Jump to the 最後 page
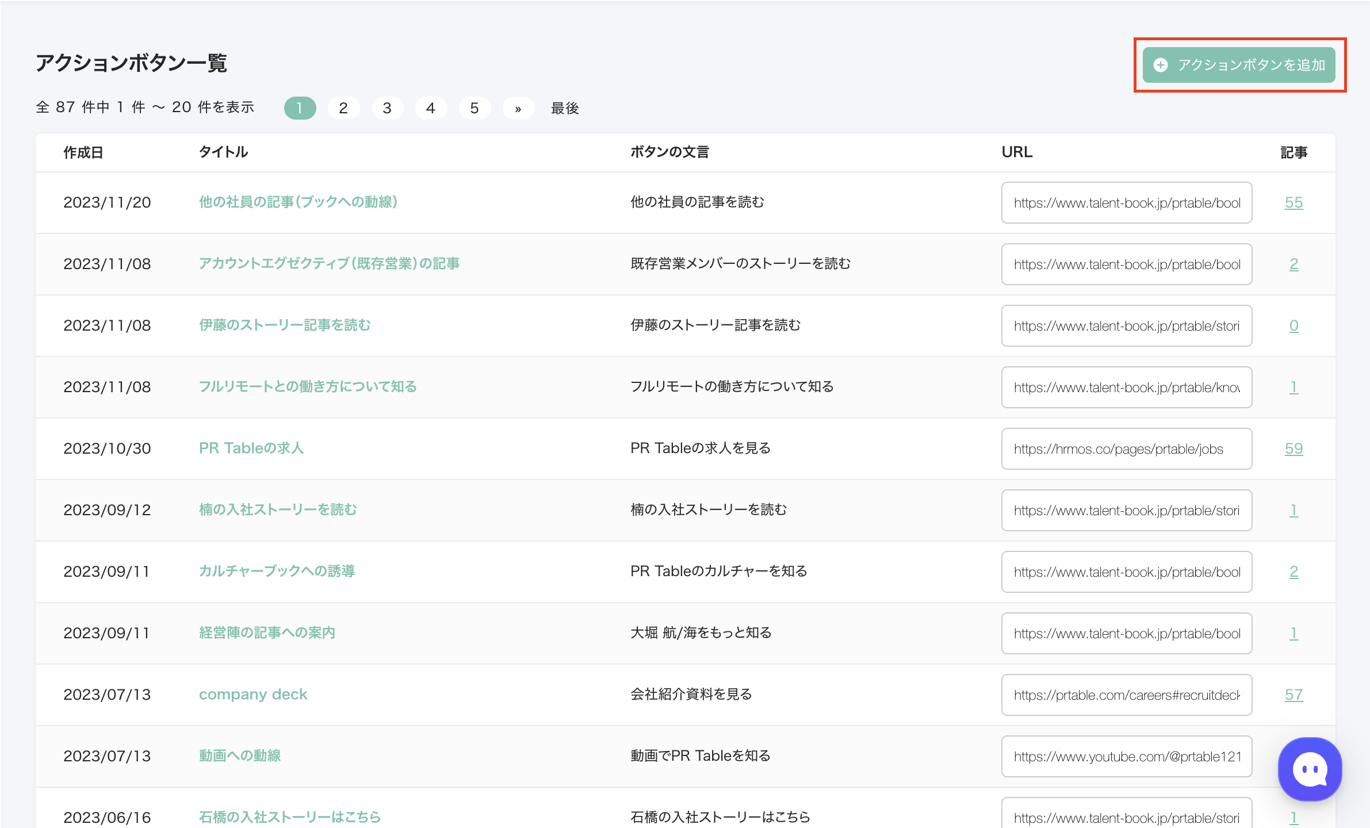The height and width of the screenshot is (828, 1370). pos(565,108)
